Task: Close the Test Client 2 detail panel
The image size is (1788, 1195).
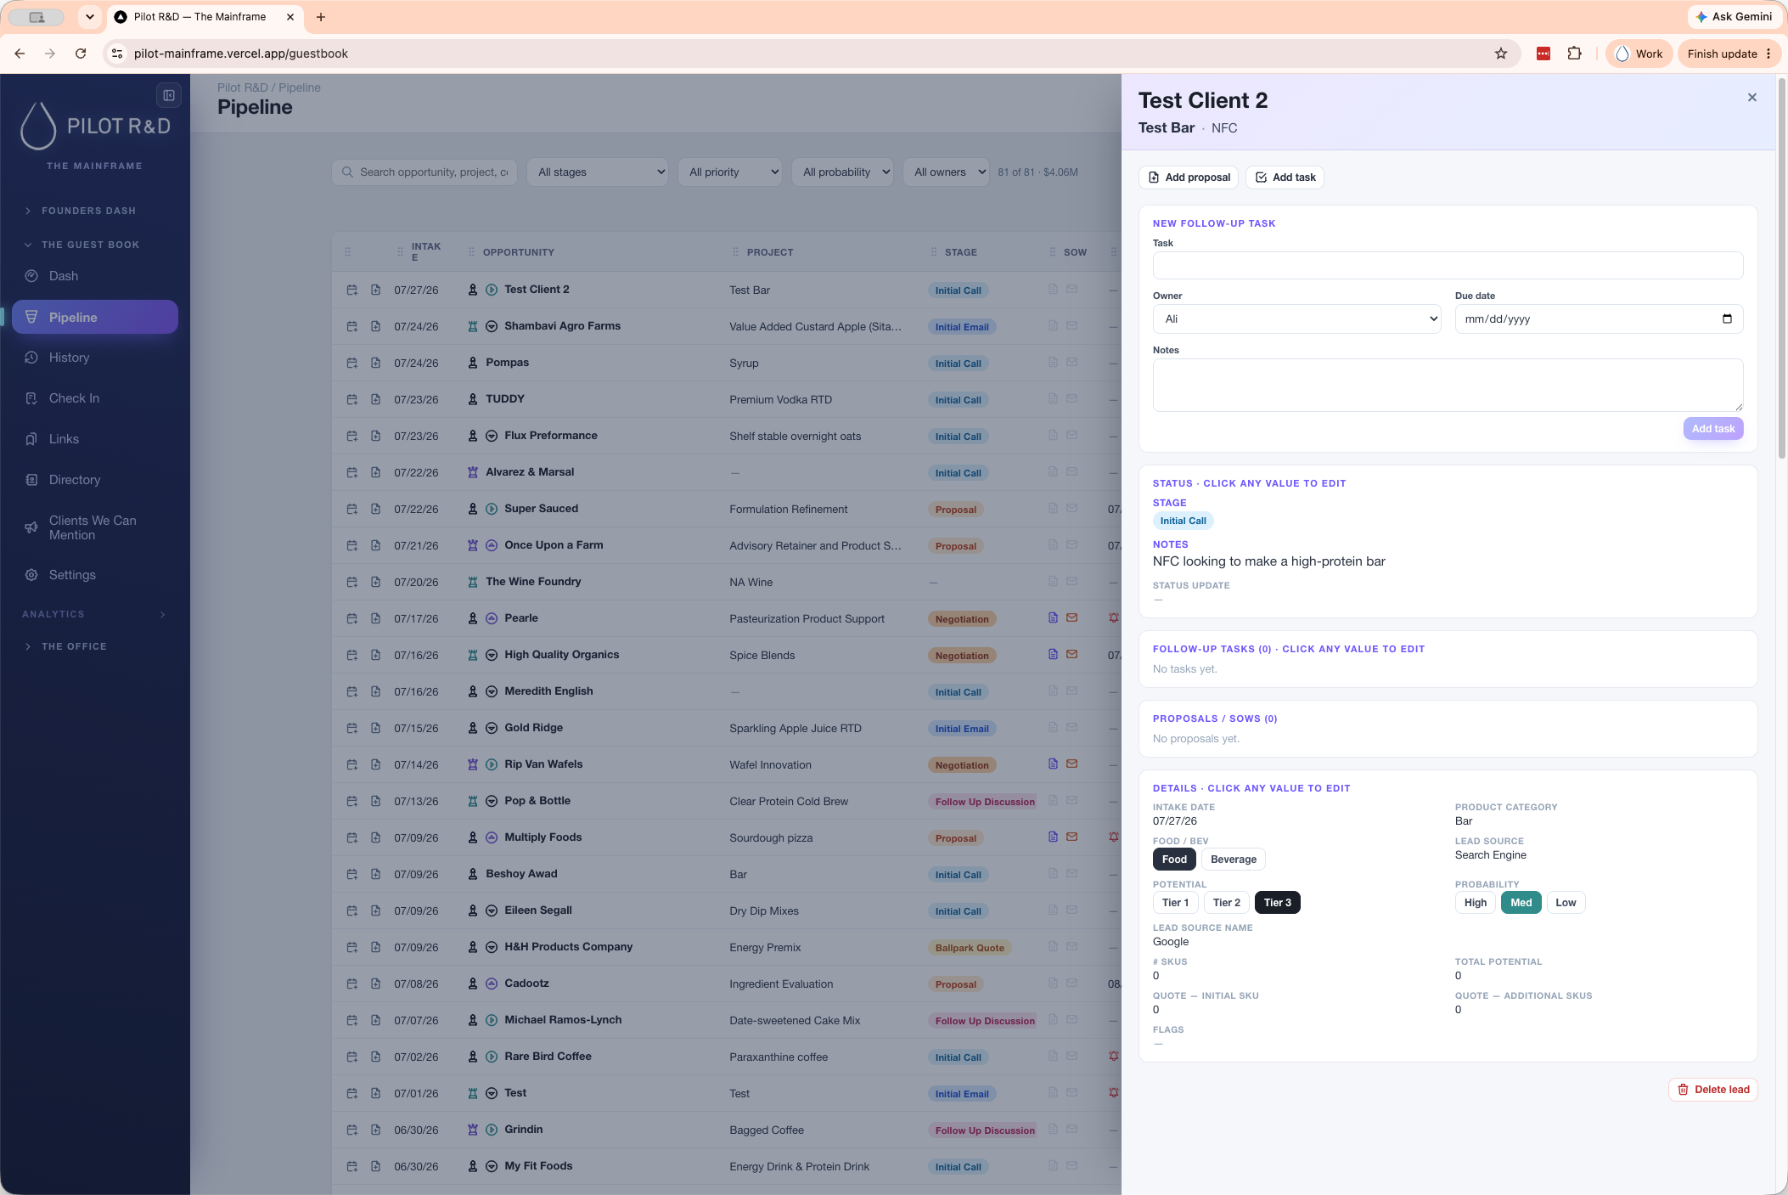Action: click(x=1752, y=98)
